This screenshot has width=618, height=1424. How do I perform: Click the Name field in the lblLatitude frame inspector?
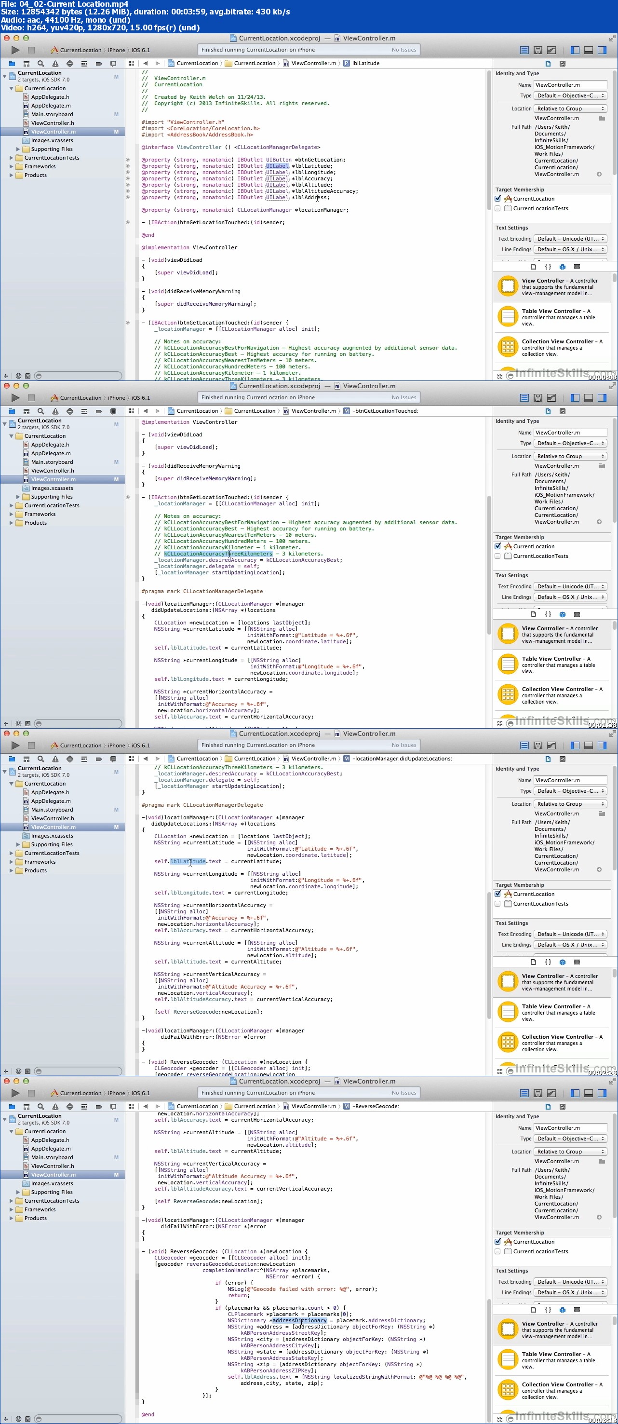tap(570, 85)
